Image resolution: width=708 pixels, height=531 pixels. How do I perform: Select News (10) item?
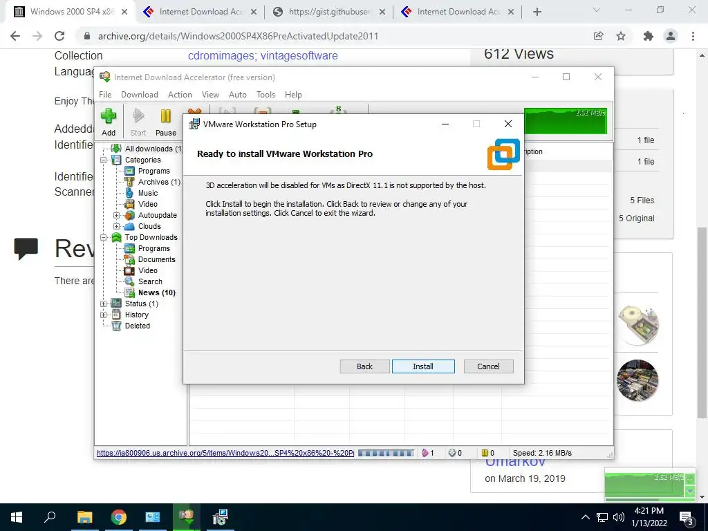(x=157, y=292)
